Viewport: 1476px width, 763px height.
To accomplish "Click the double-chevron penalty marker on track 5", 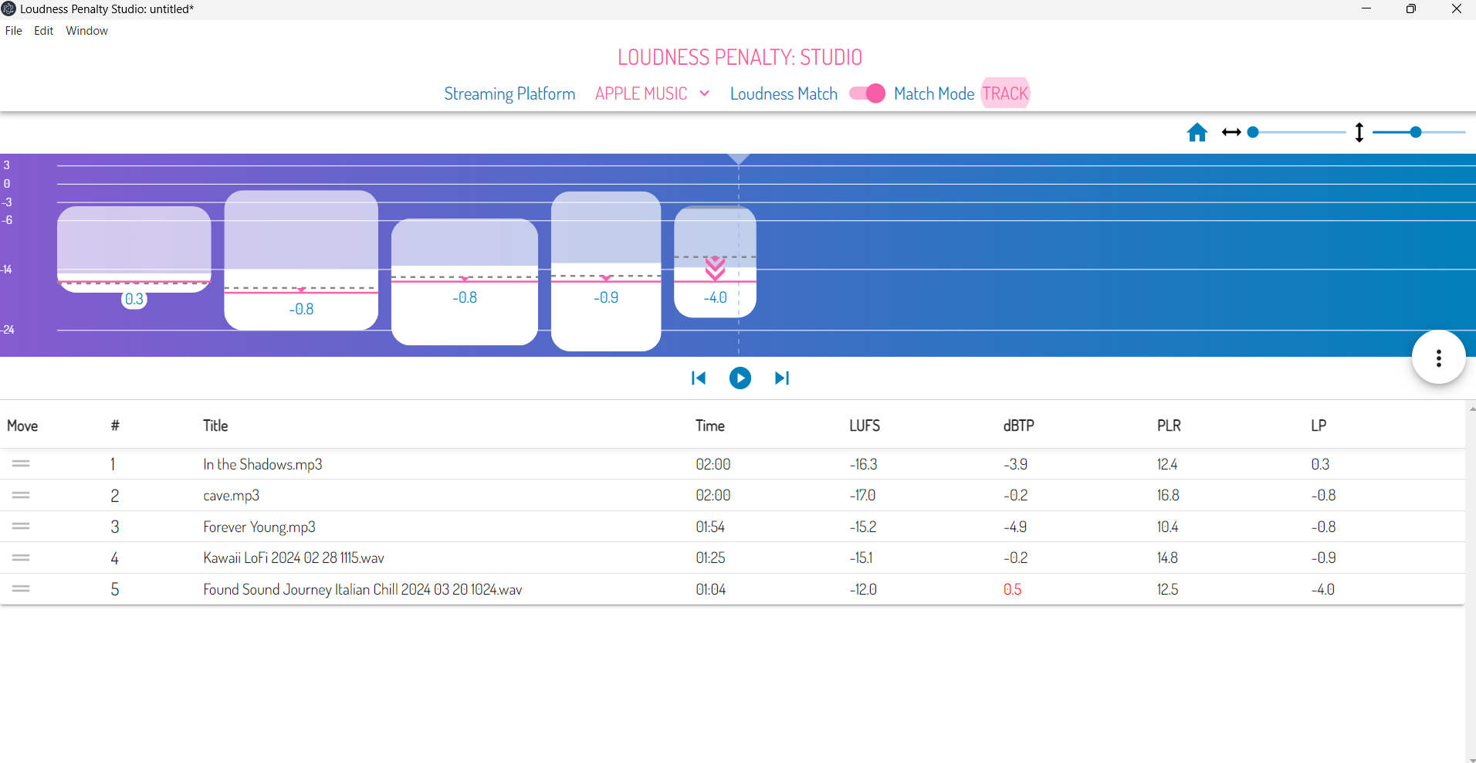I will pyautogui.click(x=715, y=268).
